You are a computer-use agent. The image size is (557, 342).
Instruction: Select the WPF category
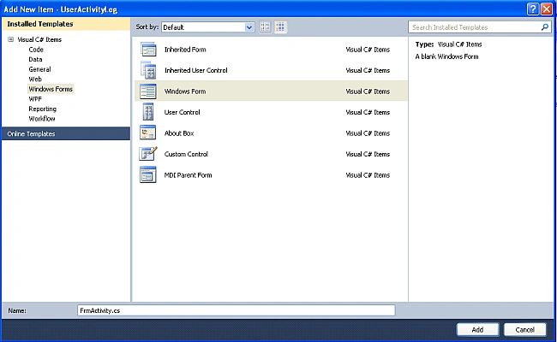(x=35, y=99)
